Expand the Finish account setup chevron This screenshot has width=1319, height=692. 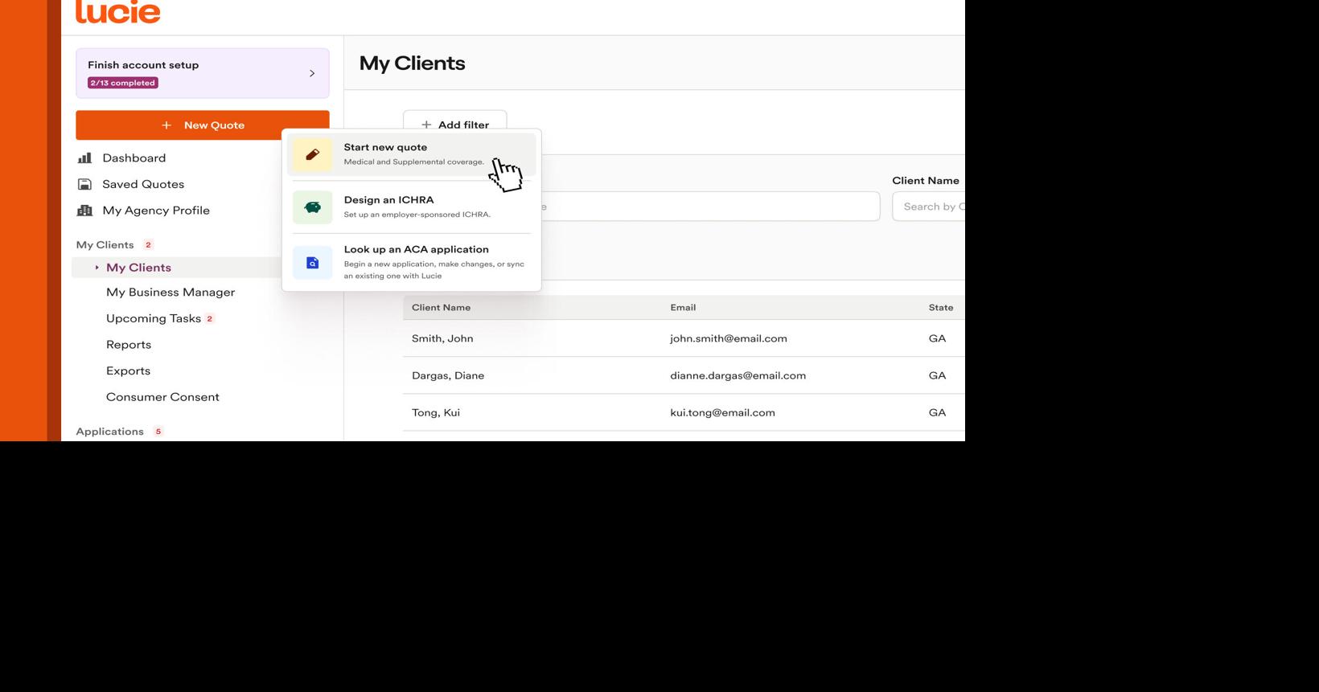312,73
